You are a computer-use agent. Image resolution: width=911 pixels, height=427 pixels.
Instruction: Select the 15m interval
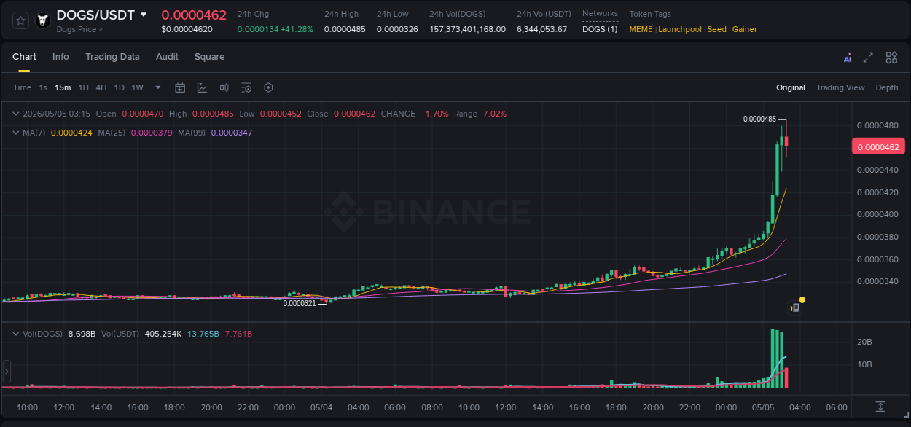pyautogui.click(x=63, y=87)
